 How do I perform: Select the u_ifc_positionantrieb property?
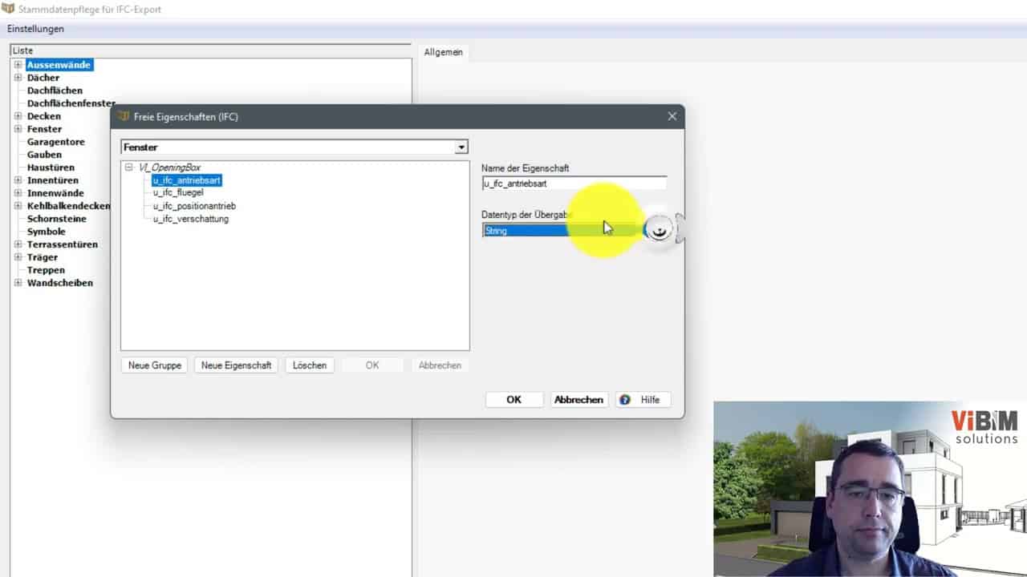coord(194,206)
